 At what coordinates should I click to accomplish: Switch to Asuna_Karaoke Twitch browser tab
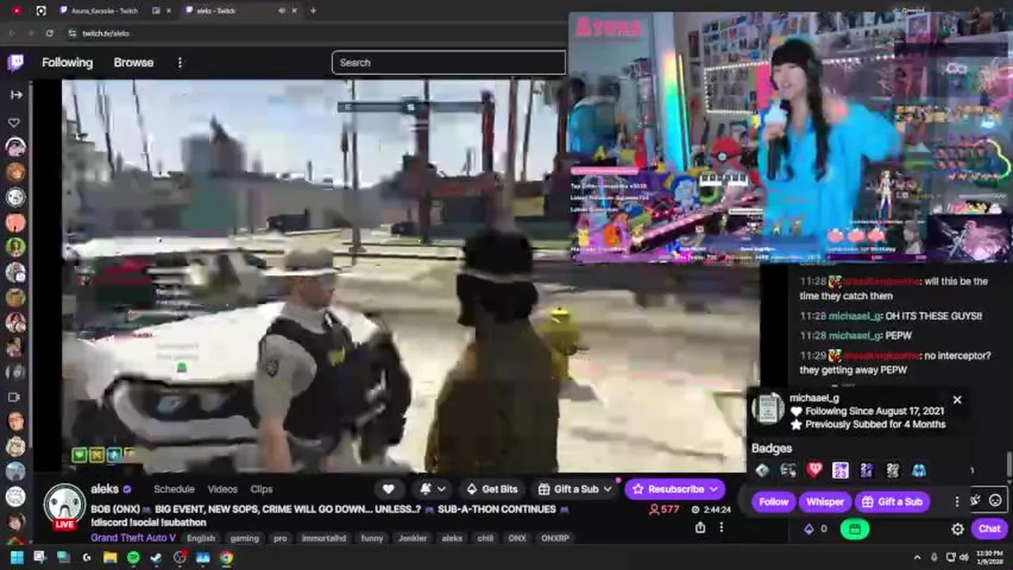tap(105, 11)
